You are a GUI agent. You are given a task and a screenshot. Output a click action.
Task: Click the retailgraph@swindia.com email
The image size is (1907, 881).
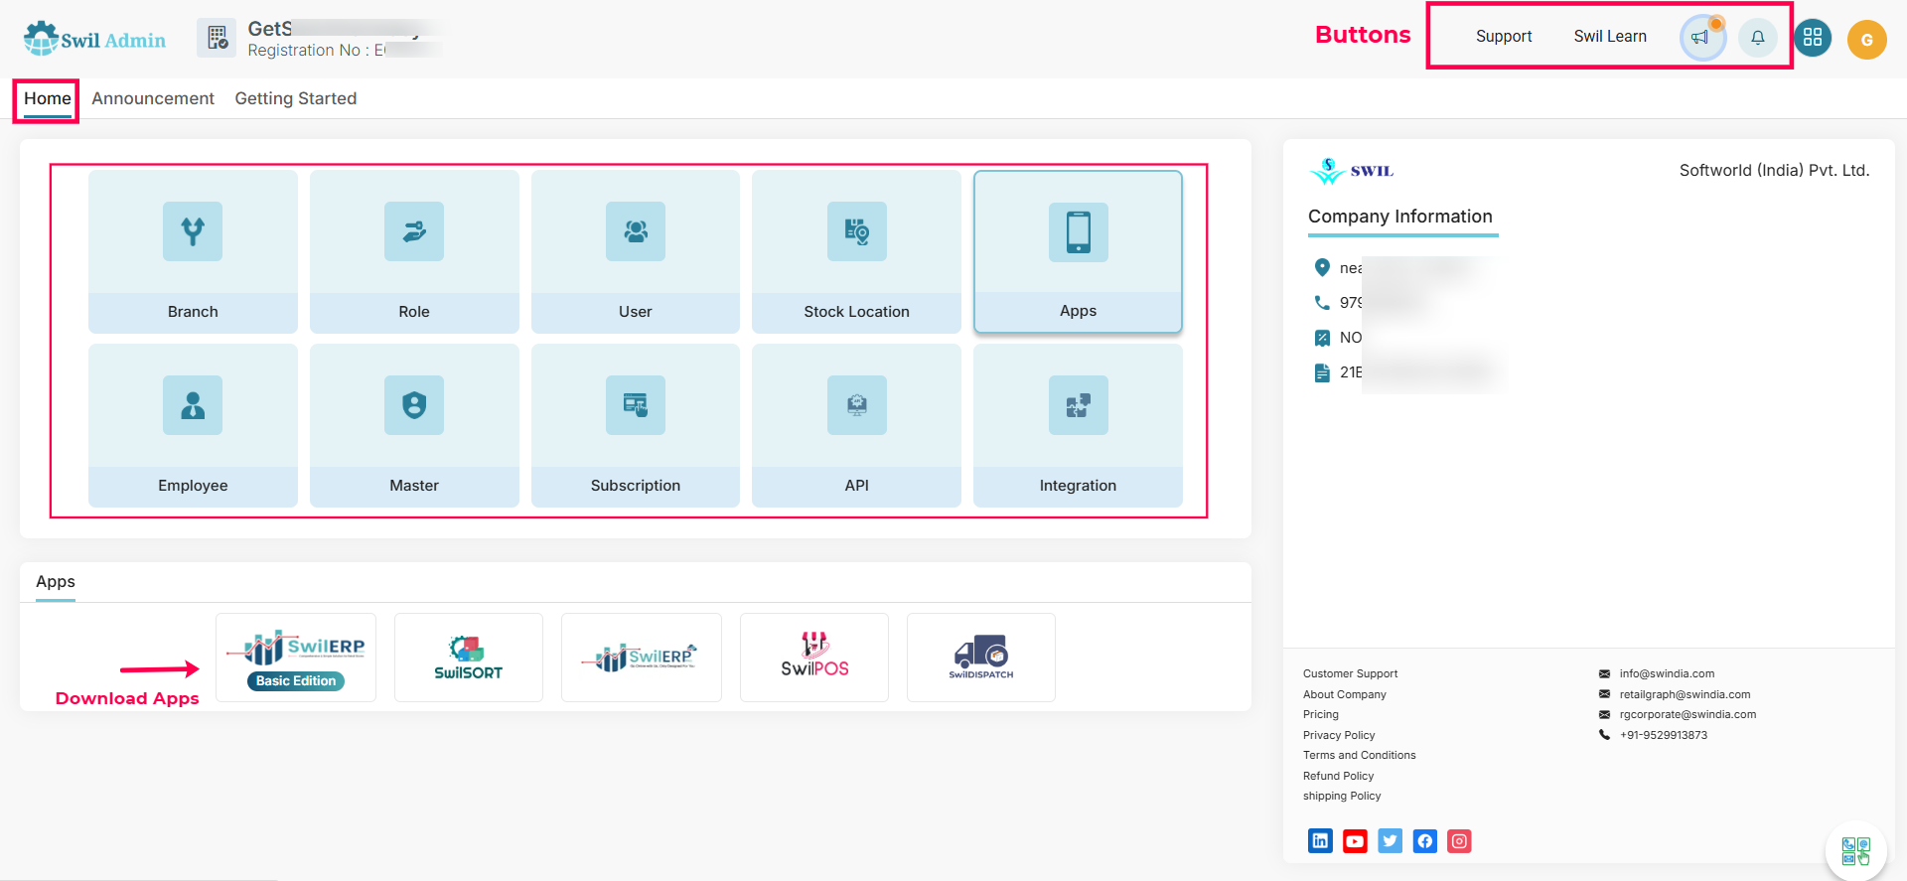pos(1685,694)
